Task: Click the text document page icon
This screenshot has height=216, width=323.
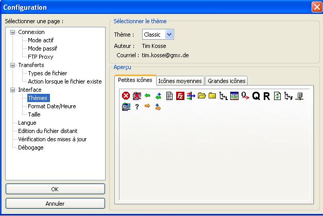Action: (x=169, y=96)
